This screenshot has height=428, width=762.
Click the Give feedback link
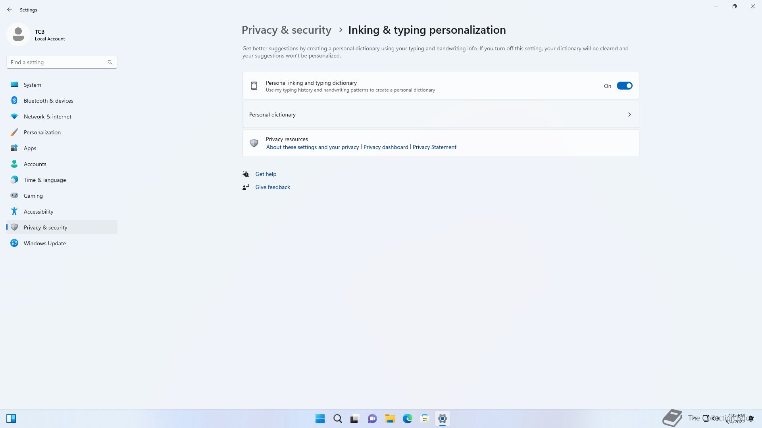273,187
